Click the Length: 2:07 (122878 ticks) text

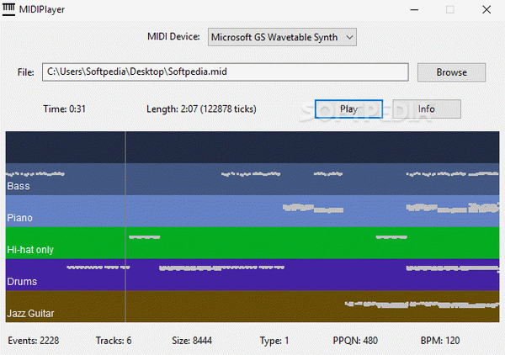[201, 109]
